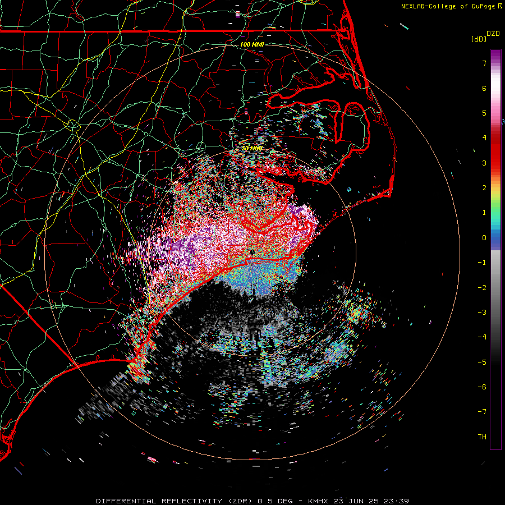
Task: Click the radar site marker at the map center
Action: pos(252,252)
